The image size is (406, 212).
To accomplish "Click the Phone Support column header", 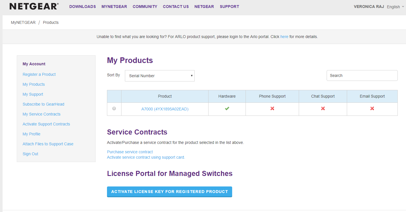I will pyautogui.click(x=272, y=96).
